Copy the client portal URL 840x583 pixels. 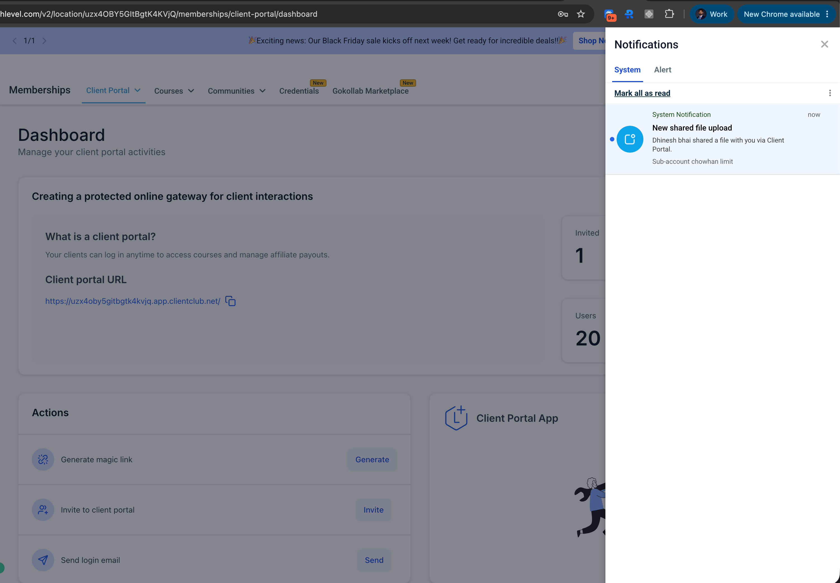pyautogui.click(x=230, y=301)
